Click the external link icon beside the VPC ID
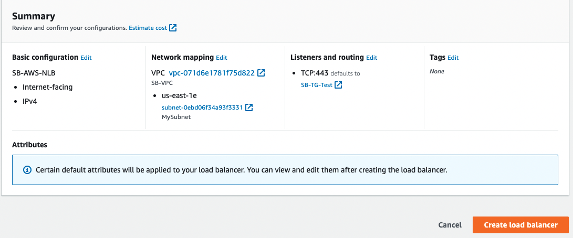This screenshot has width=573, height=238. click(261, 73)
